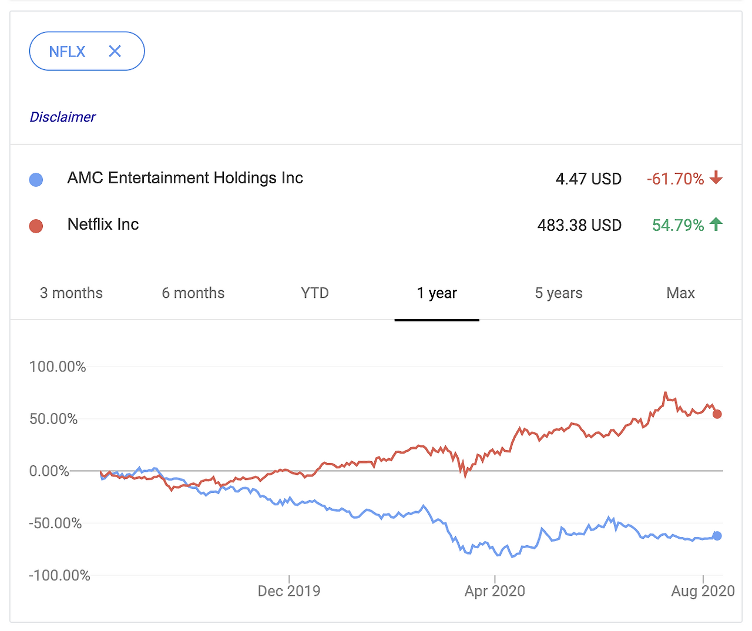Click the -61.70% AMC change value
This screenshot has height=631, width=752.
coord(675,179)
